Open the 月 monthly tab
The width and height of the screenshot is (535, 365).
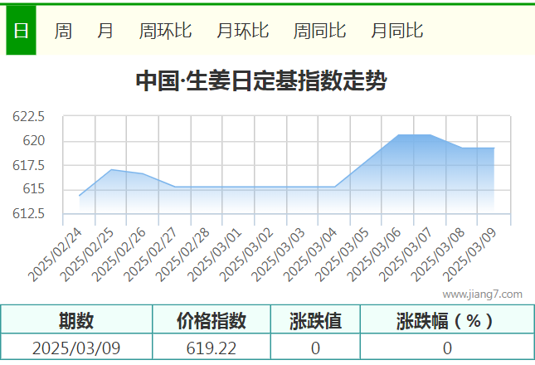[x=105, y=31]
